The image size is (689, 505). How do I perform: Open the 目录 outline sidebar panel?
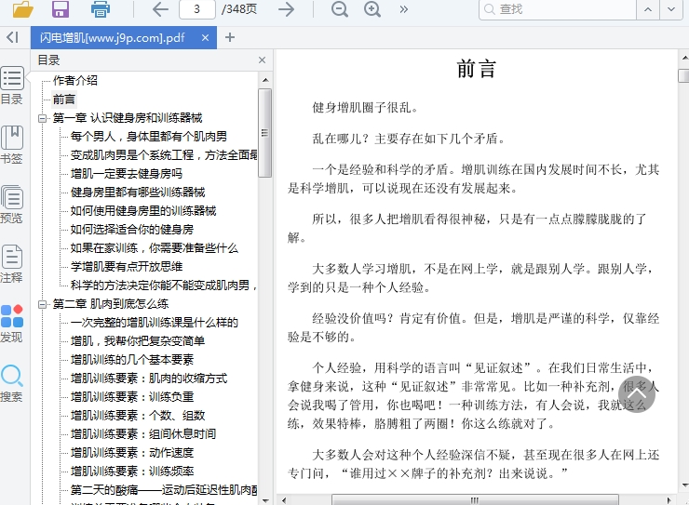(x=12, y=86)
